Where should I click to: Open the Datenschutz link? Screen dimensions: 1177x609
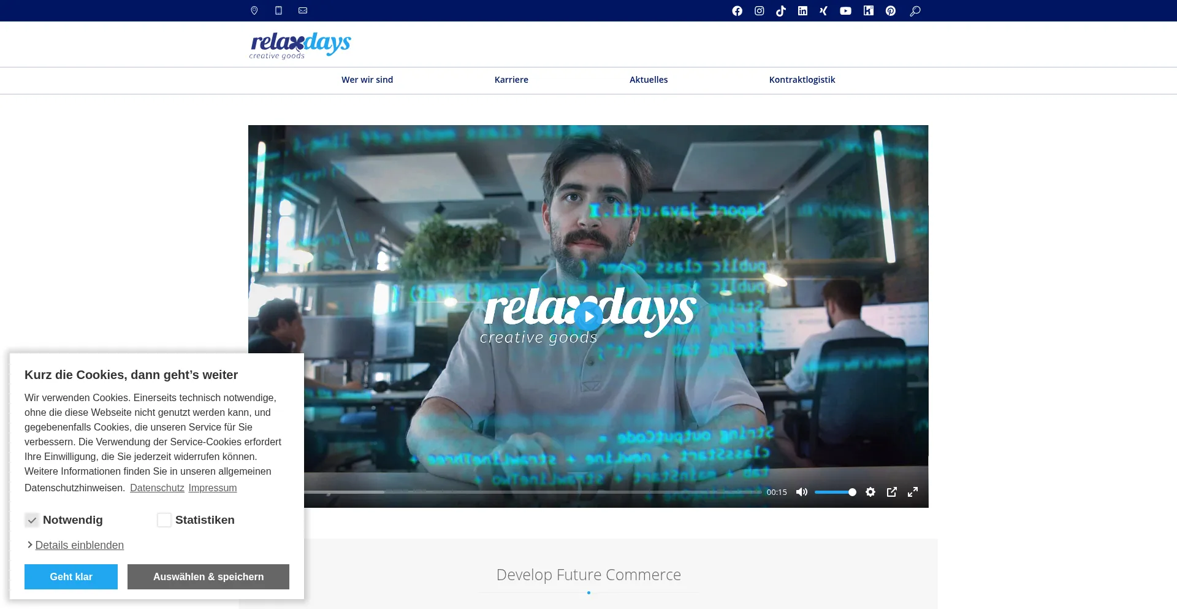157,488
